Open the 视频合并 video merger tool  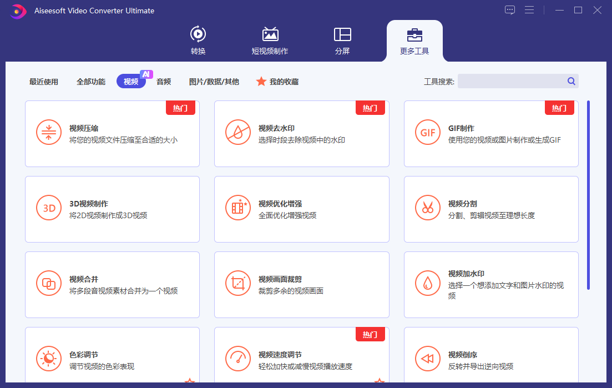tap(112, 284)
